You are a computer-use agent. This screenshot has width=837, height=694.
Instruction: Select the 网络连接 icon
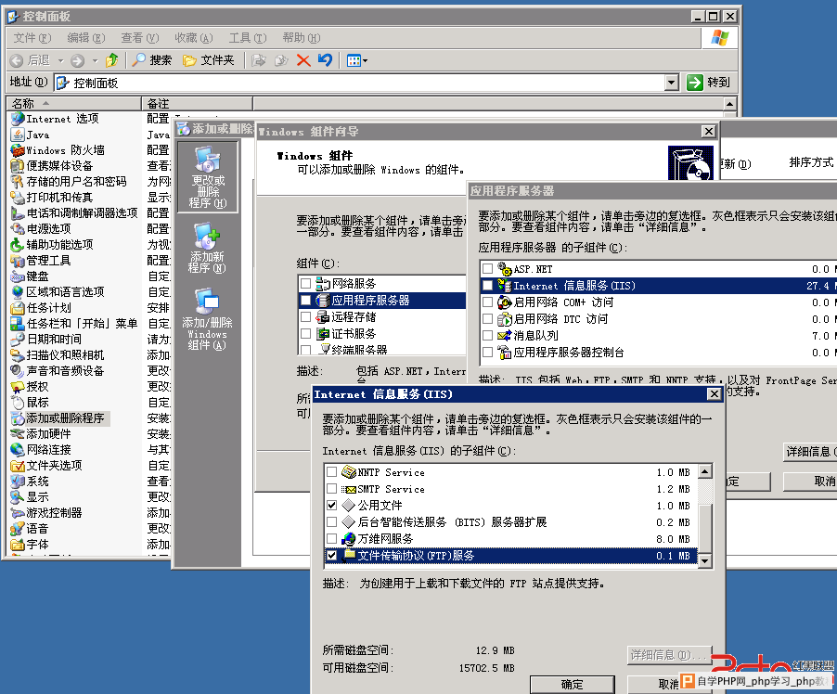pos(19,449)
